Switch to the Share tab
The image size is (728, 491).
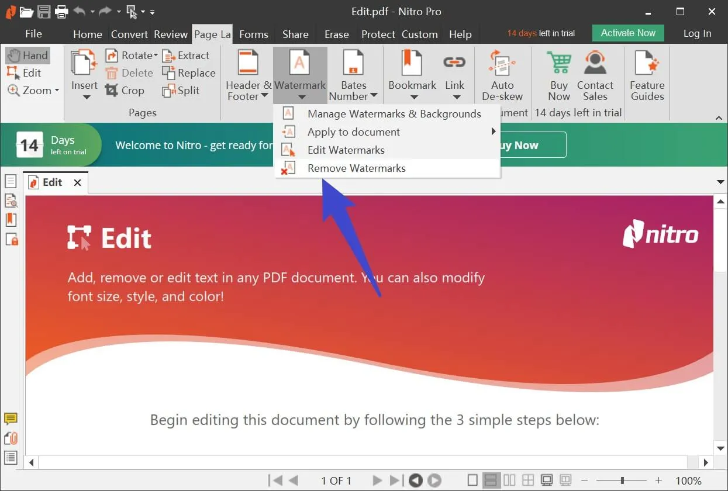pos(295,34)
